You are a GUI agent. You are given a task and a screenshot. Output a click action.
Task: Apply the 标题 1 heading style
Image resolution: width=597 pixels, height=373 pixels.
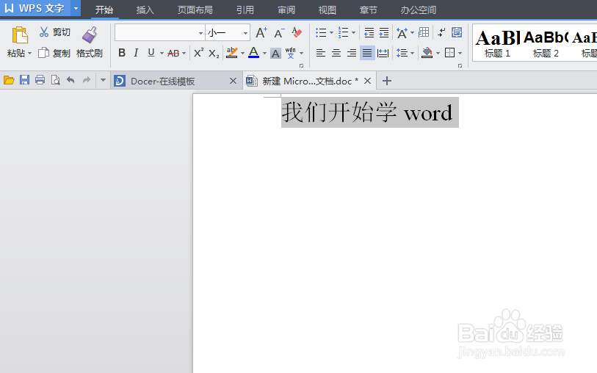pyautogui.click(x=497, y=43)
